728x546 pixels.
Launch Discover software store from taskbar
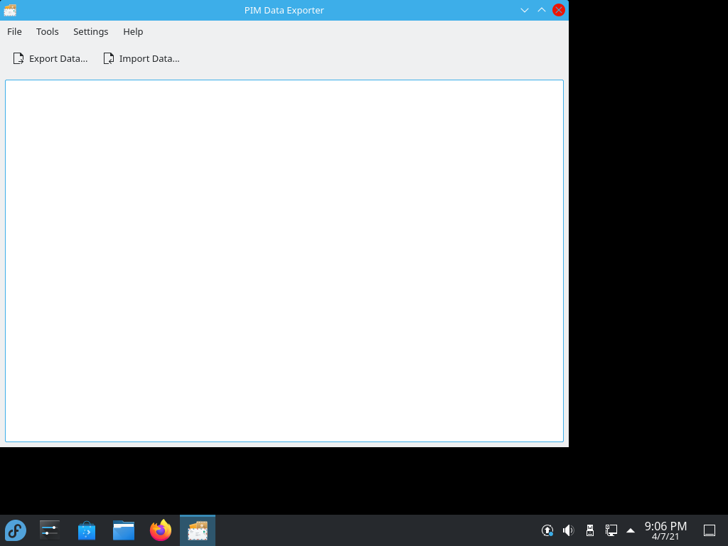point(86,530)
